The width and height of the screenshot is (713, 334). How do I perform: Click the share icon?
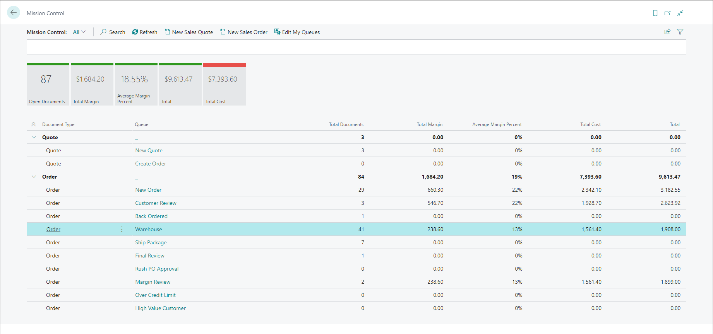(x=667, y=32)
